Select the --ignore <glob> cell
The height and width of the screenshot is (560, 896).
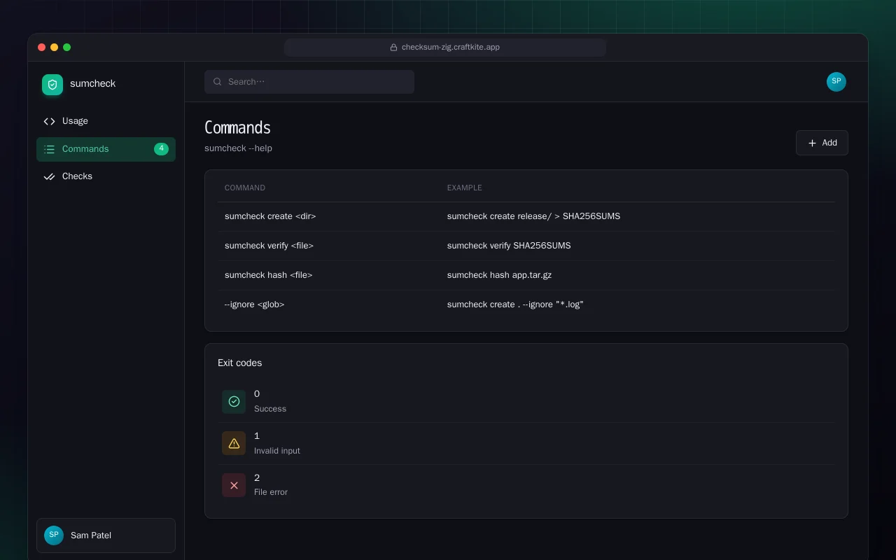[x=254, y=304]
